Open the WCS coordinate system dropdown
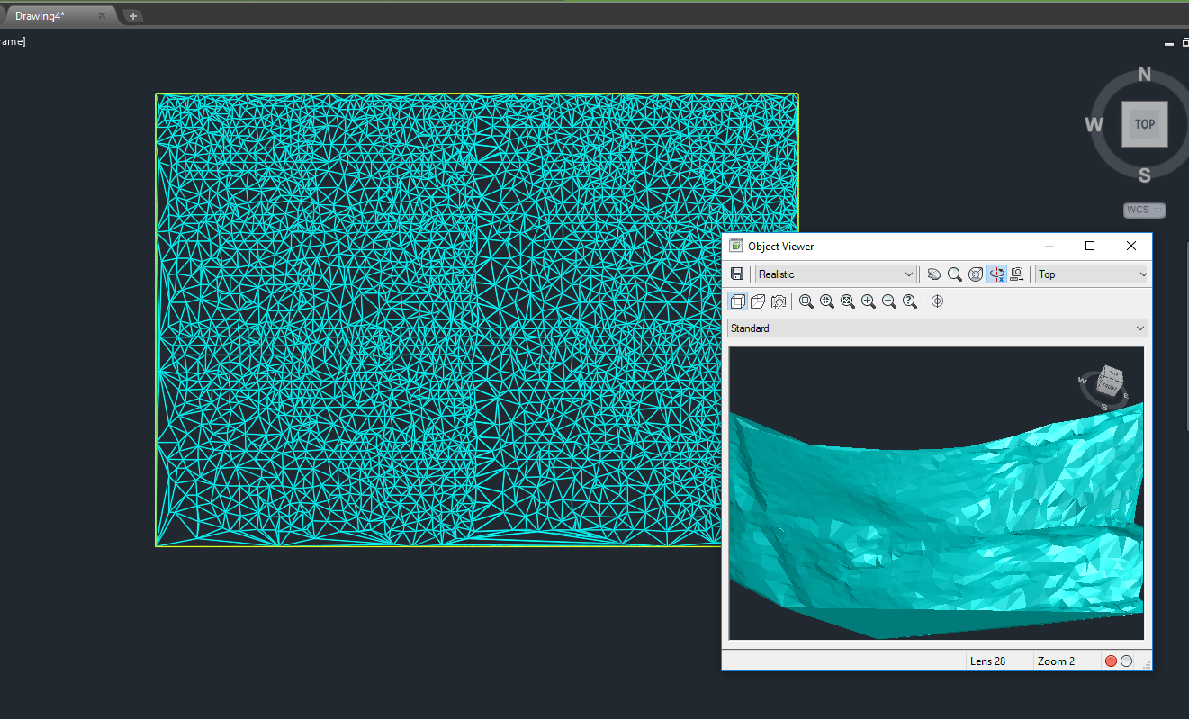Image resolution: width=1189 pixels, height=719 pixels. click(x=1145, y=210)
